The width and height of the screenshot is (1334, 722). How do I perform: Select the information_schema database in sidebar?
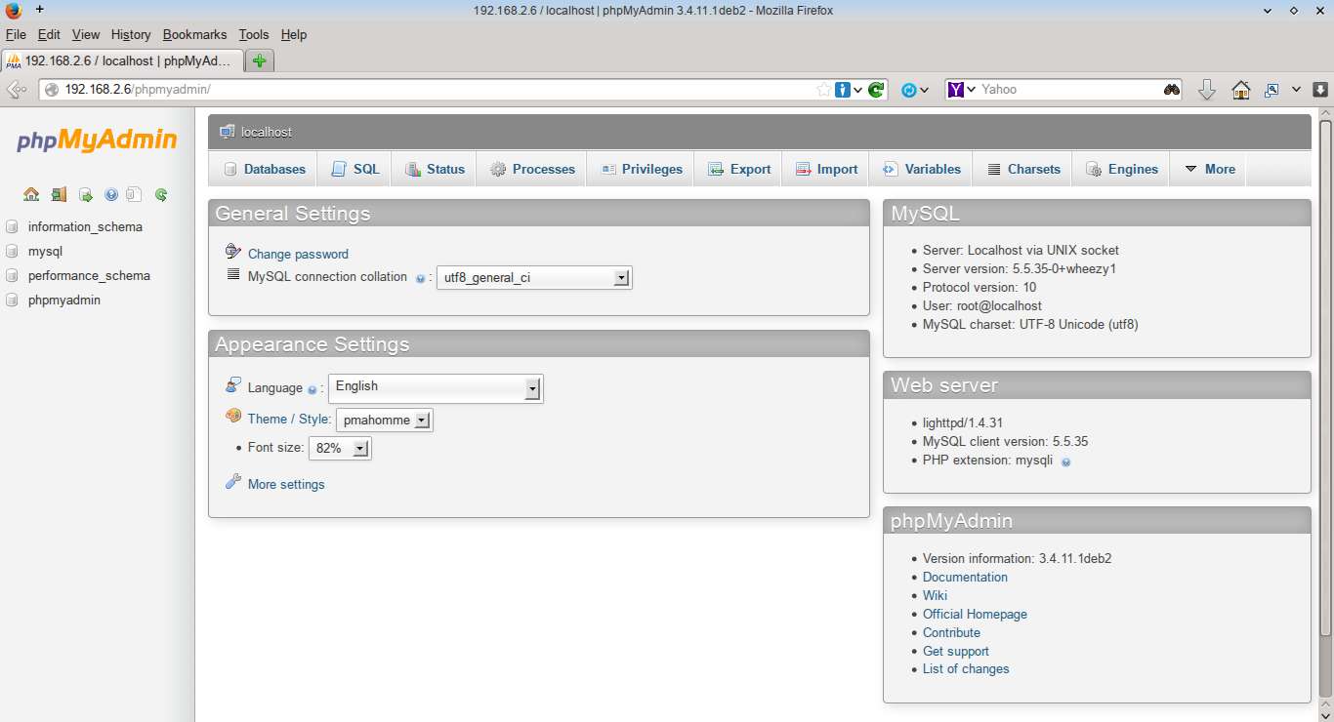[85, 226]
